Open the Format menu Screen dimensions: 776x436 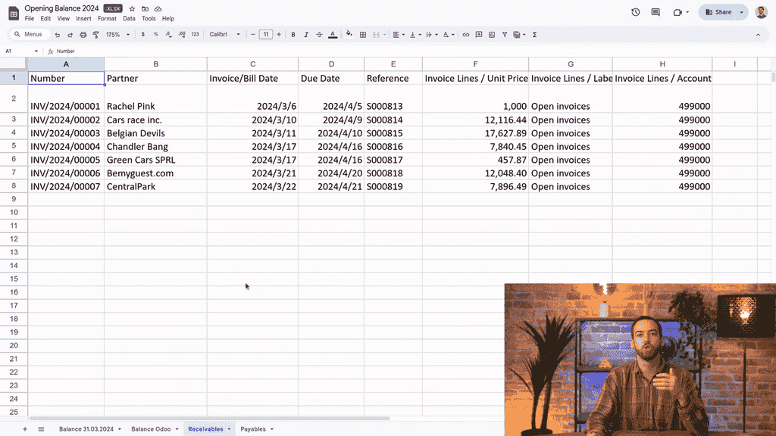[x=107, y=19]
